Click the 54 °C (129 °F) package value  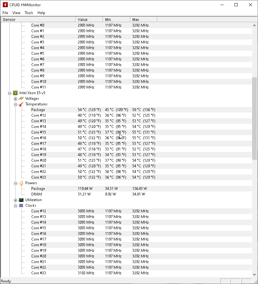click(x=89, y=110)
